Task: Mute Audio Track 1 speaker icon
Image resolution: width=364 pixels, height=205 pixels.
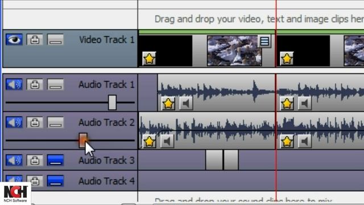Action: [14, 84]
